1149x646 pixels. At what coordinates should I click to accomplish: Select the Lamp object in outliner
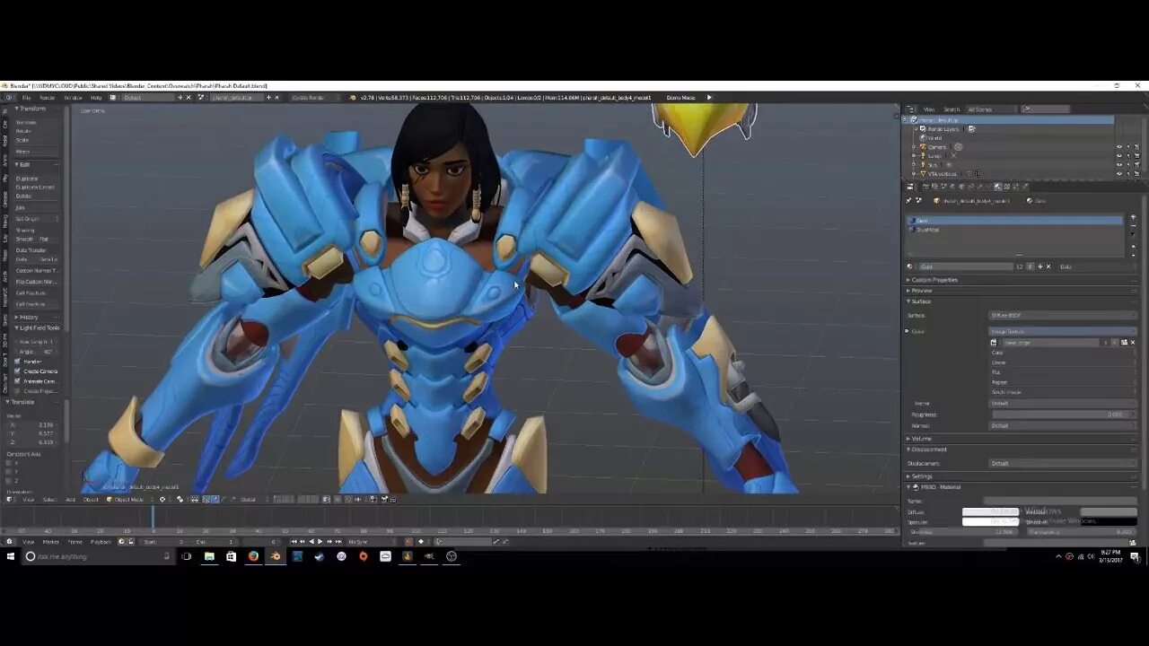934,156
